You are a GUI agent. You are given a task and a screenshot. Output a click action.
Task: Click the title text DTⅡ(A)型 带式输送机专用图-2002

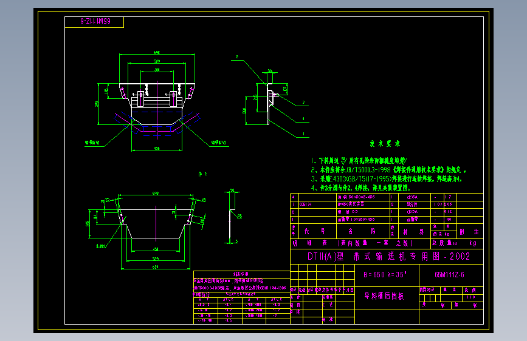(x=388, y=257)
